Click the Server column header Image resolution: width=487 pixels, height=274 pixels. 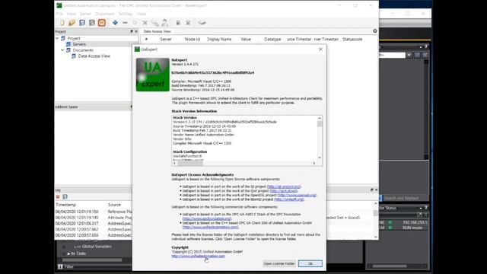[166, 39]
